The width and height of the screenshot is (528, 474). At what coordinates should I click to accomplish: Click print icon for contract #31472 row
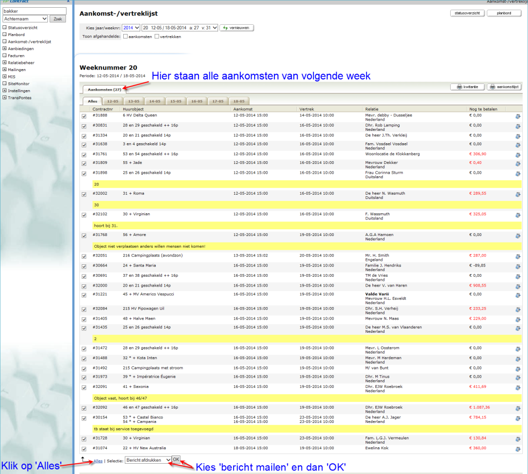click(517, 349)
